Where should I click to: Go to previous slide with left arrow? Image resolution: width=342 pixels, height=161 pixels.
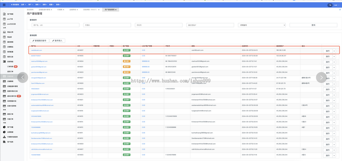pos(23,77)
